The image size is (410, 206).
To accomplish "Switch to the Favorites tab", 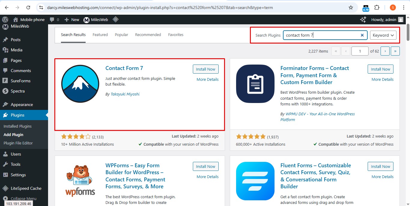I will [x=176, y=35].
